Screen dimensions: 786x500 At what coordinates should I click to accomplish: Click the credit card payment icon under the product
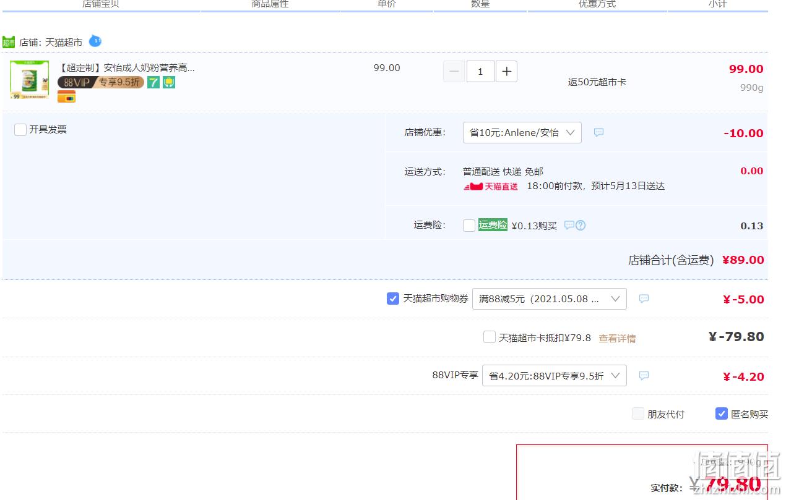tap(66, 96)
